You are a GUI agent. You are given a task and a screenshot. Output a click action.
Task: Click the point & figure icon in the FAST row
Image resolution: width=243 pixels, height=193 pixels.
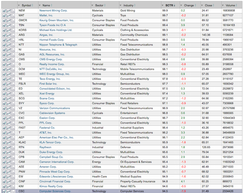(13, 128)
